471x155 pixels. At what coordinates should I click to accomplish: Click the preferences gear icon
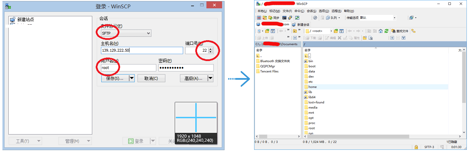click(315, 18)
